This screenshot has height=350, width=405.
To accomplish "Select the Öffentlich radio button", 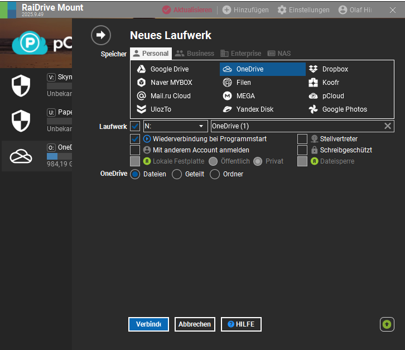I will click(x=213, y=161).
